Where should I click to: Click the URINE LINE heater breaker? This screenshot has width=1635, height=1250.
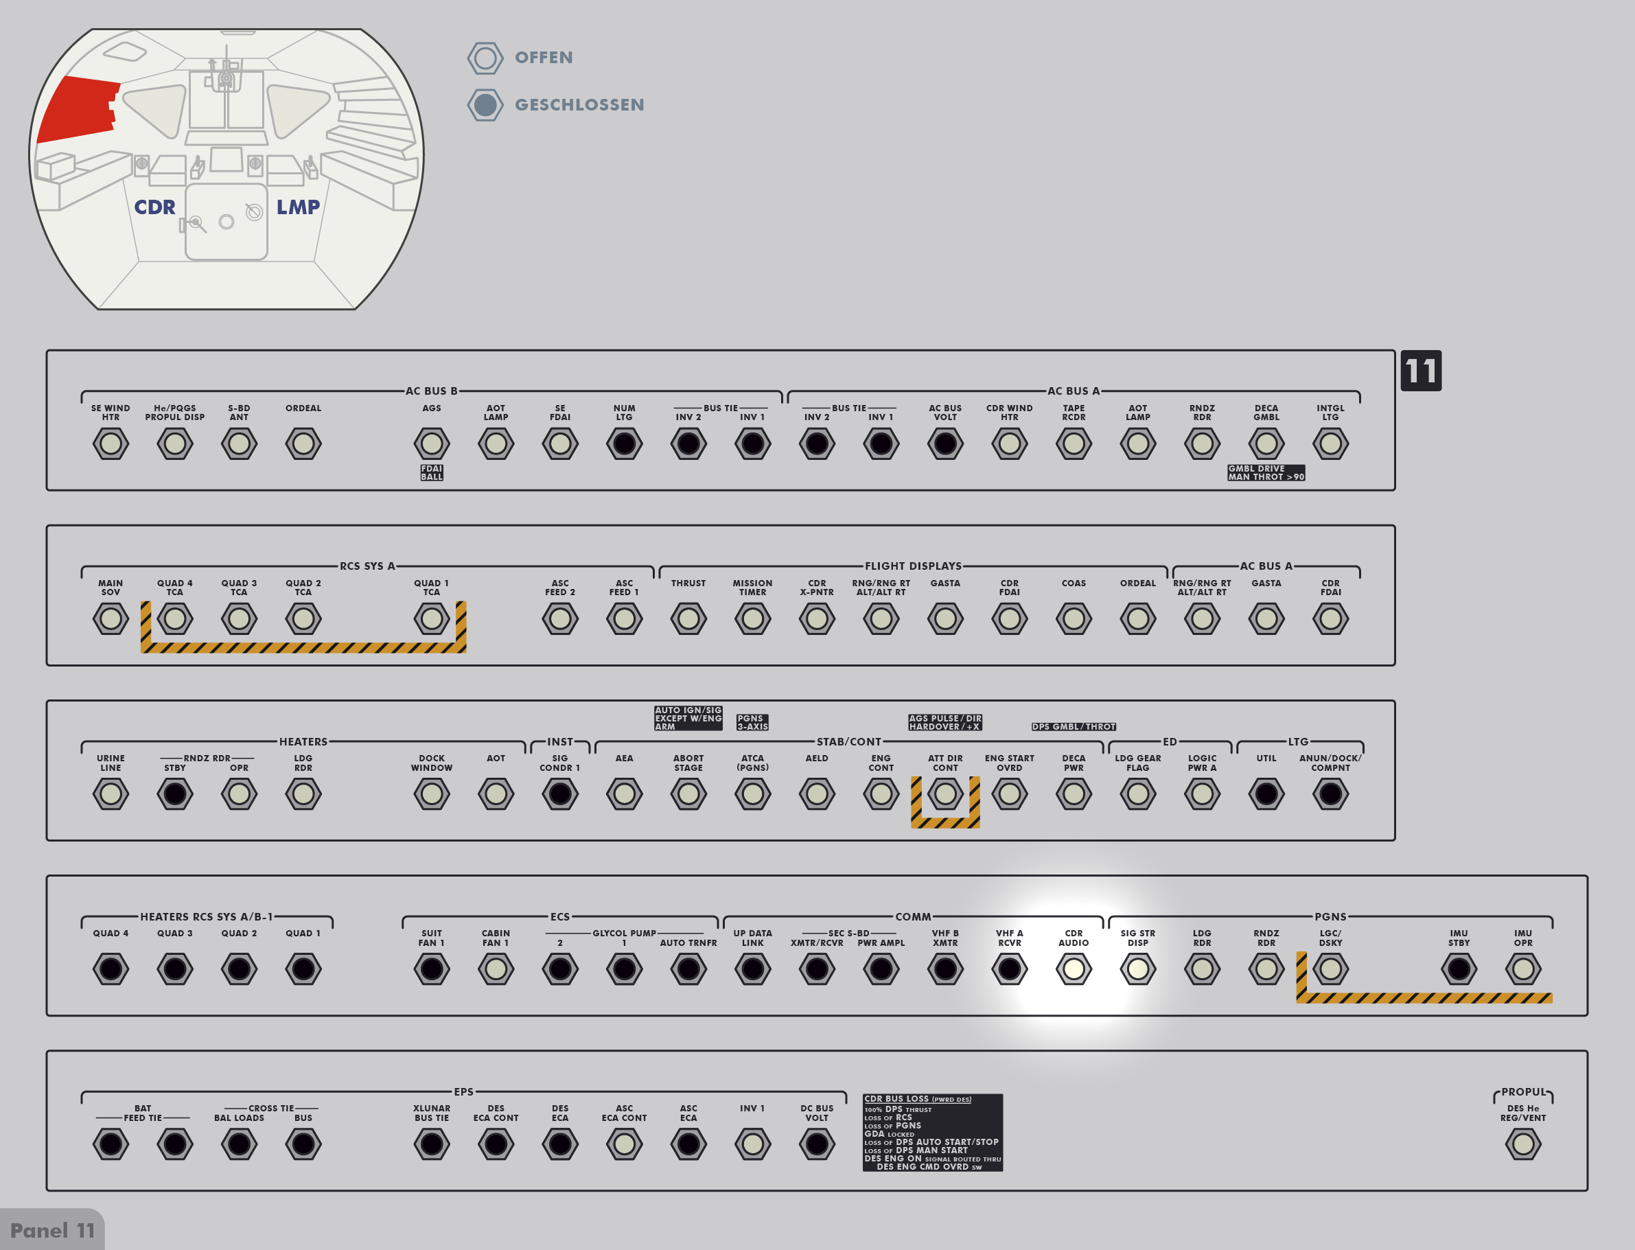[111, 794]
